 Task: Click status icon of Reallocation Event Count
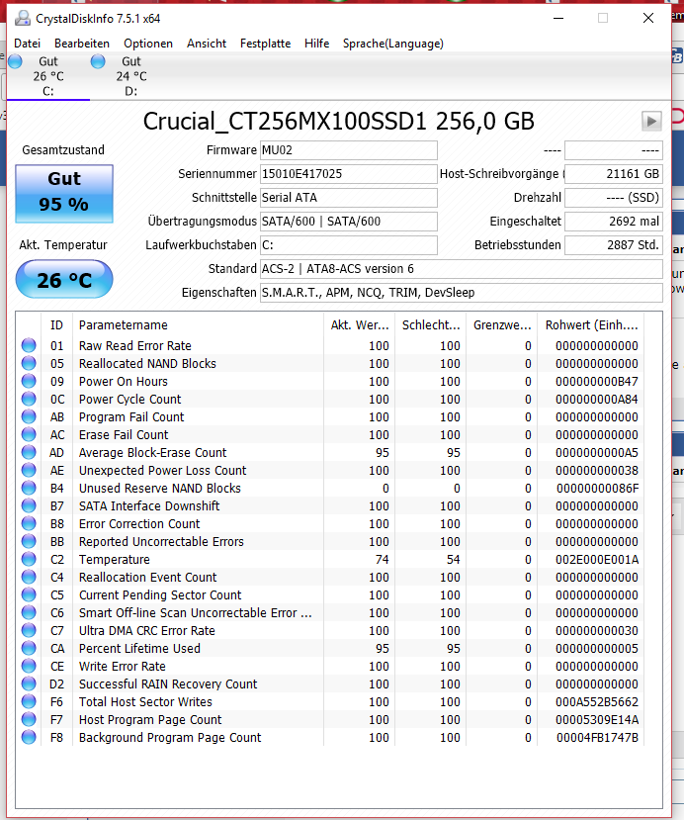(29, 577)
